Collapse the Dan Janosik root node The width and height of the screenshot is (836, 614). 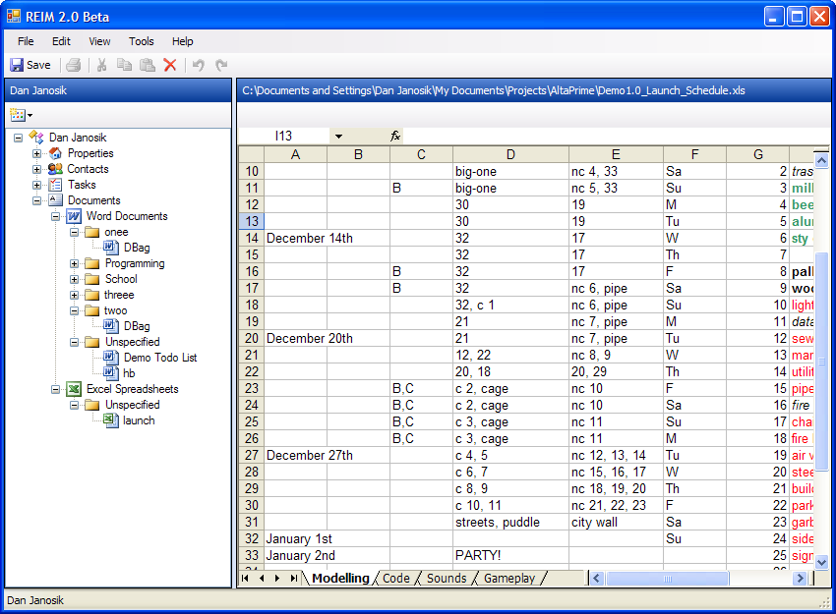click(18, 138)
